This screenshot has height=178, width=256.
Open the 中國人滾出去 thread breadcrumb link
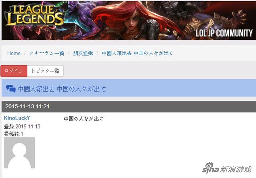(137, 53)
